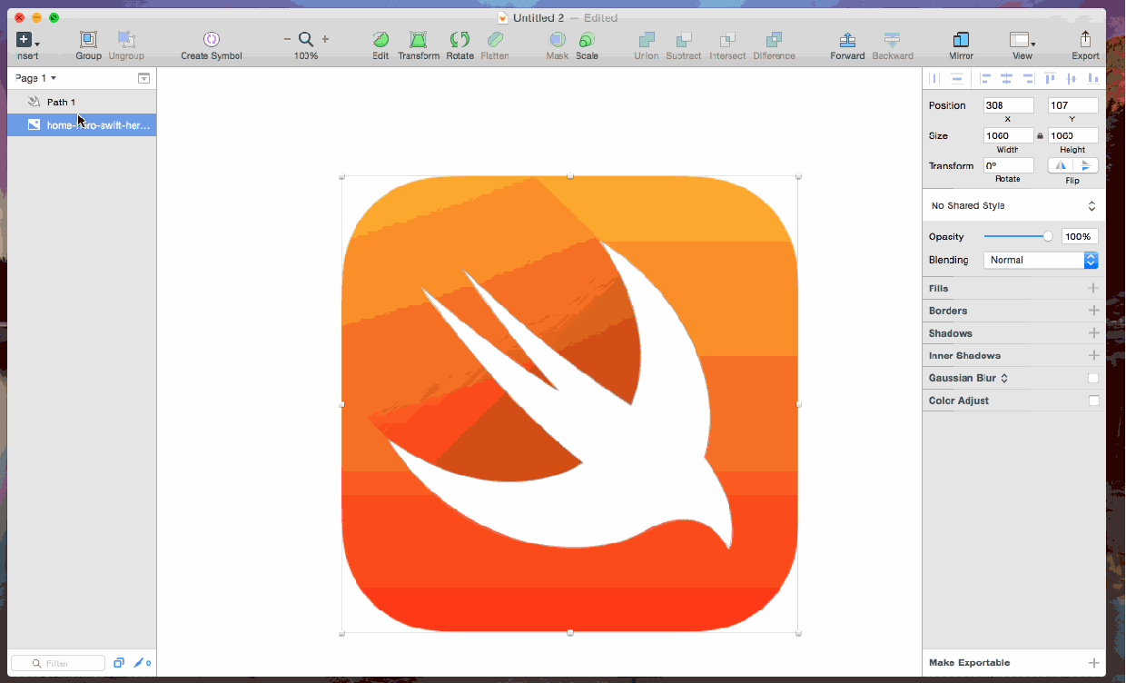Viewport: 1126px width, 683px height.
Task: Open the Mirror tool
Action: pyautogui.click(x=961, y=40)
